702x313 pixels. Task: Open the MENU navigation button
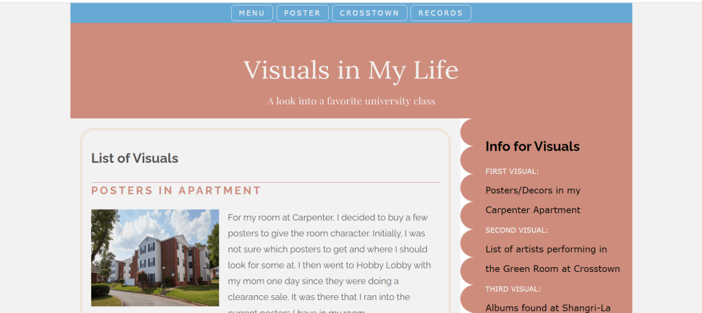tap(252, 13)
